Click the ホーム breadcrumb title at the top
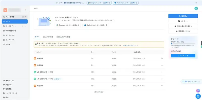 [36, 9]
